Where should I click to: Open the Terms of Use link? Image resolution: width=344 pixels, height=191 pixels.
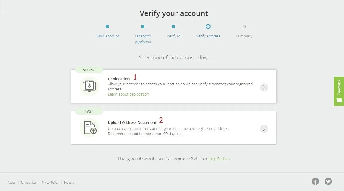[x=28, y=182]
